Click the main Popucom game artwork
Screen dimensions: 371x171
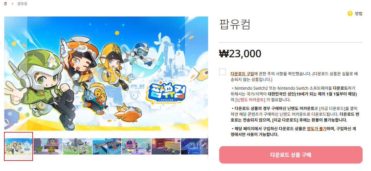click(x=106, y=73)
